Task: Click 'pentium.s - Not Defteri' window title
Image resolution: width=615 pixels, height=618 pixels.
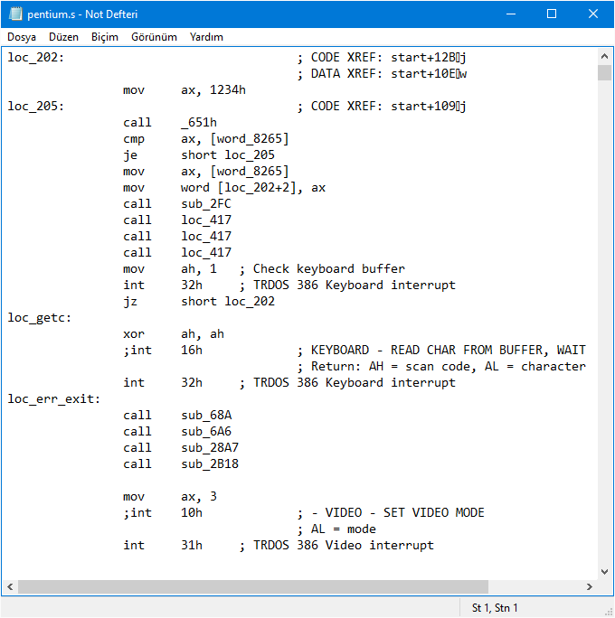Action: point(82,14)
